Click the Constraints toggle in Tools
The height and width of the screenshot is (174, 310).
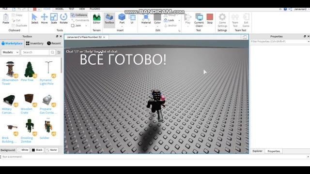click(80, 20)
